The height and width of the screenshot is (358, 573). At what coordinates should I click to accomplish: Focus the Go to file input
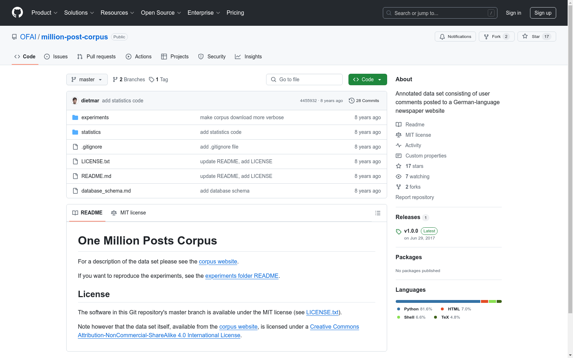point(304,79)
